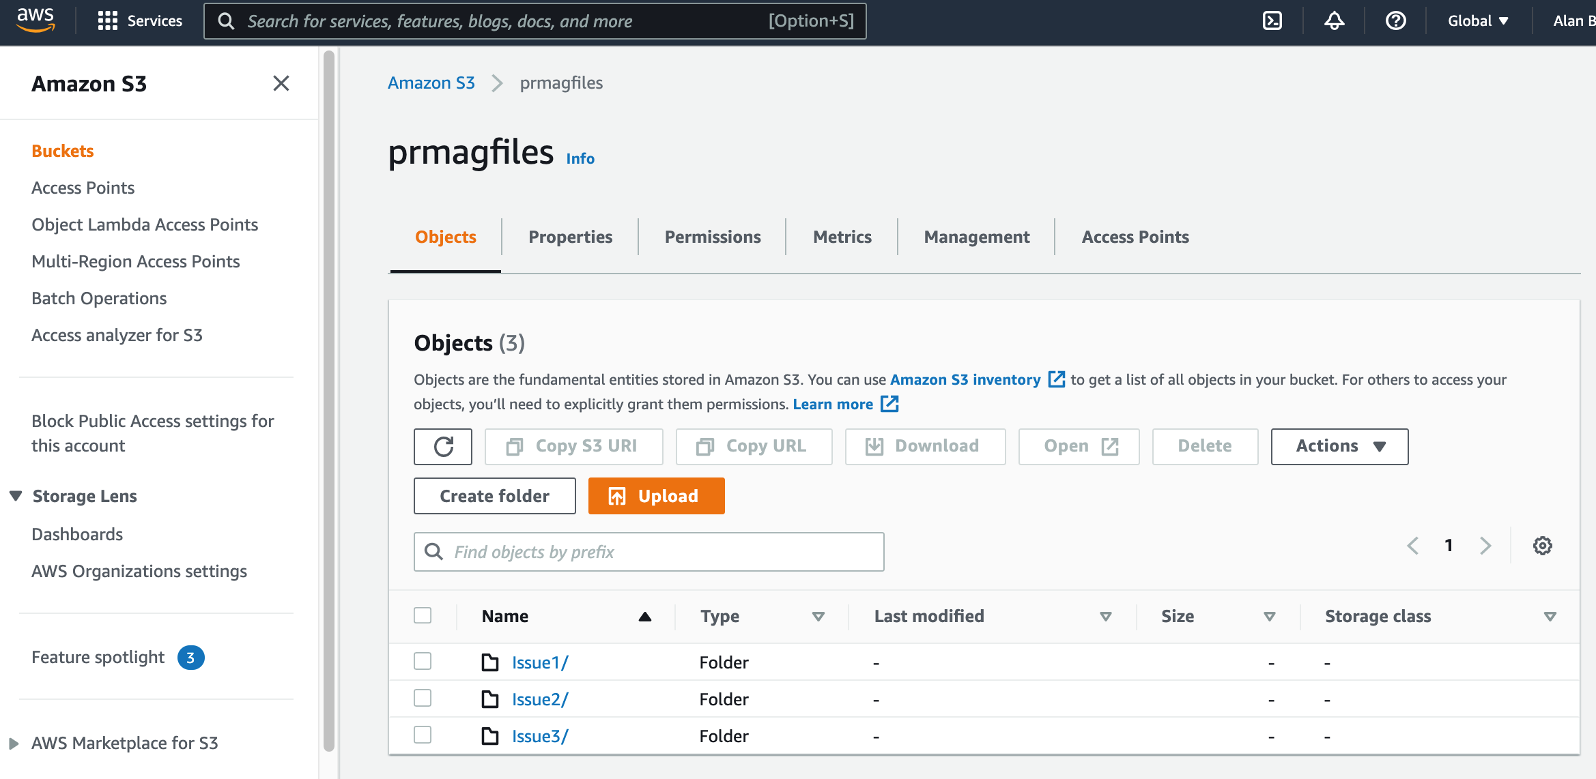Click the AWS logo home icon
This screenshot has height=779, width=1596.
[35, 20]
